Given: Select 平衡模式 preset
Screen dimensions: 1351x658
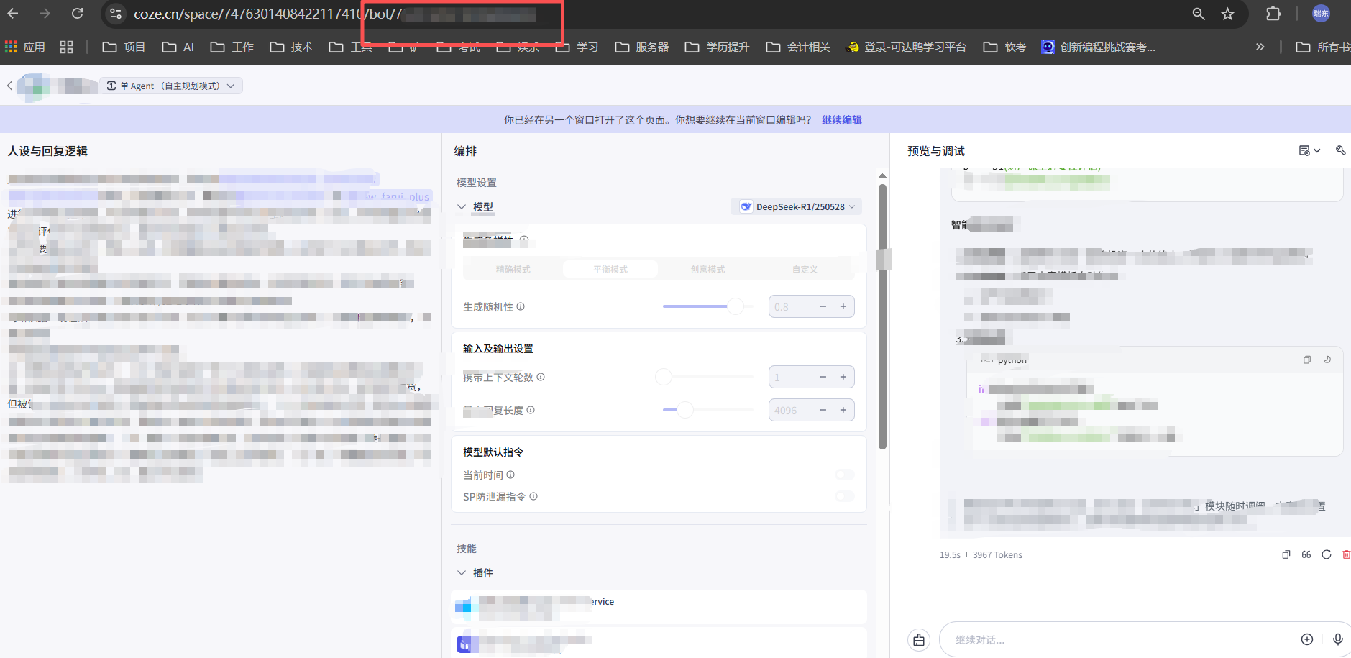Looking at the screenshot, I should pos(610,269).
